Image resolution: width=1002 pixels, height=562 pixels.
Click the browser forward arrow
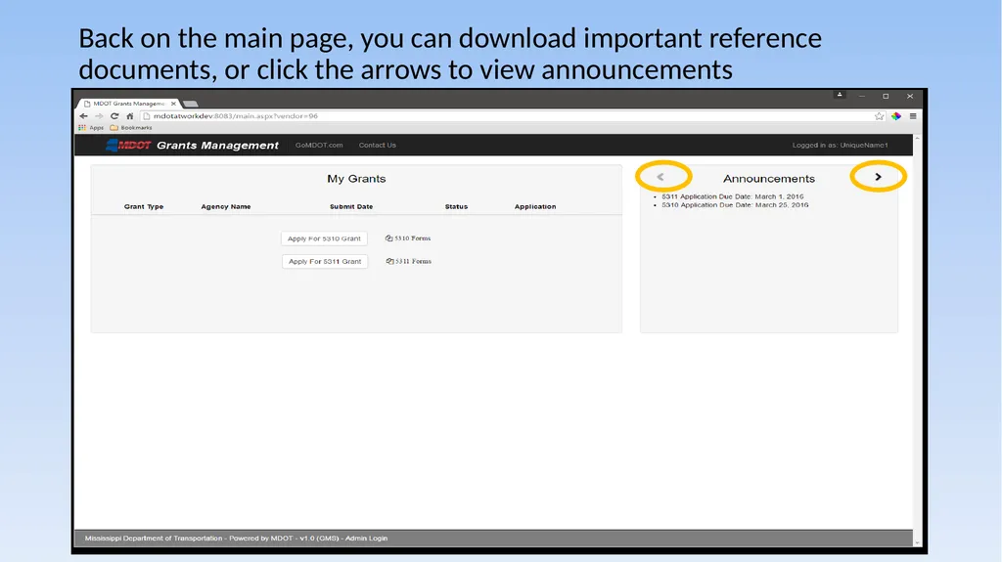[x=99, y=116]
